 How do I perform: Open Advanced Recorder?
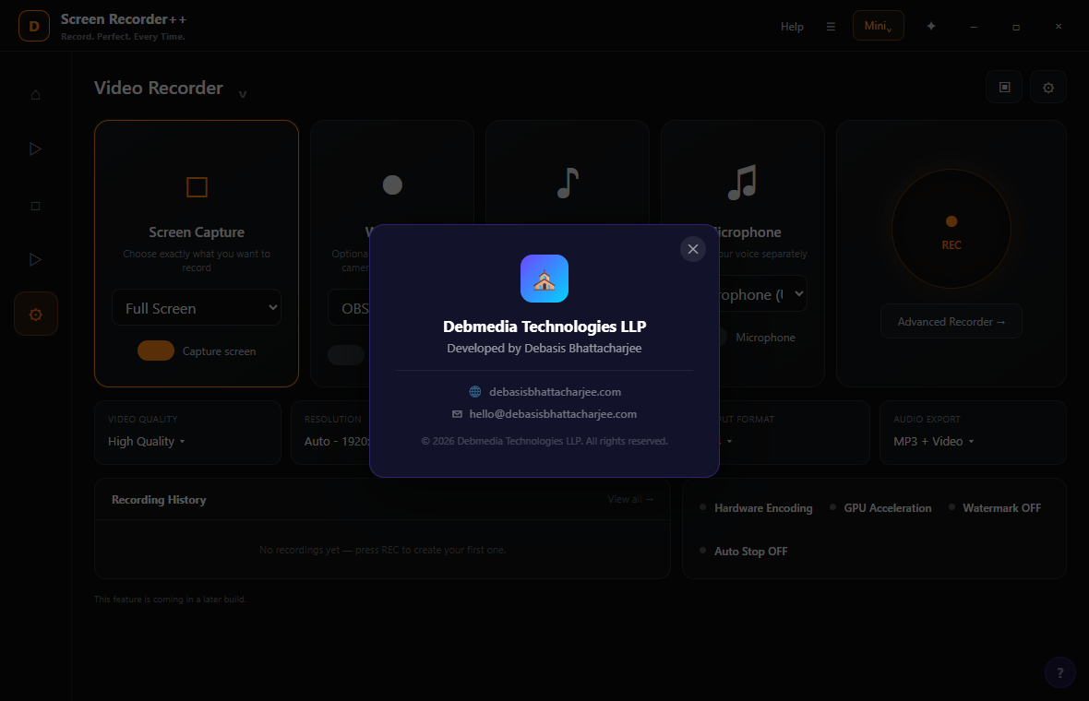(951, 321)
